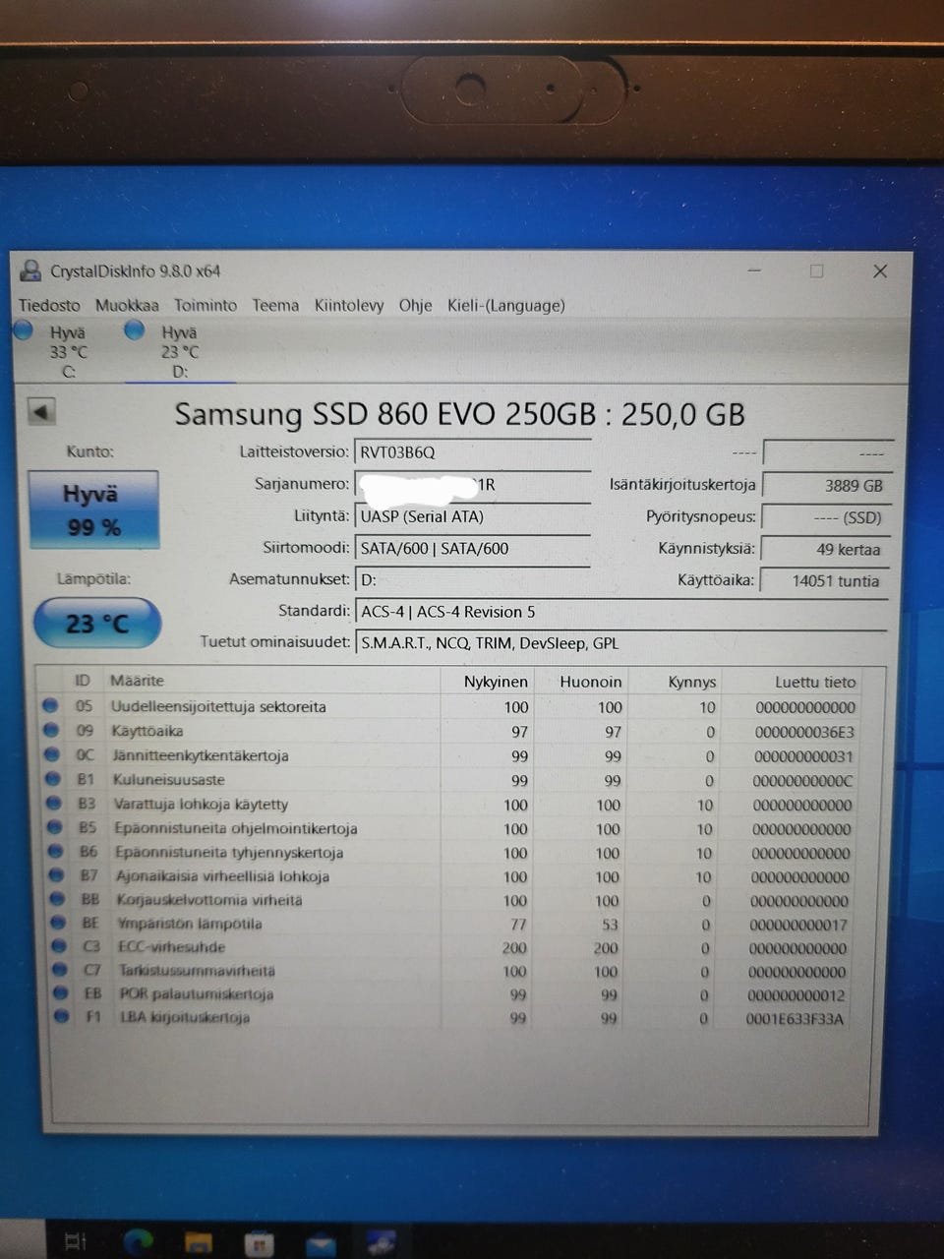This screenshot has height=1259, width=944.
Task: Minimize the CrystalDiskInfo window
Action: pyautogui.click(x=754, y=270)
